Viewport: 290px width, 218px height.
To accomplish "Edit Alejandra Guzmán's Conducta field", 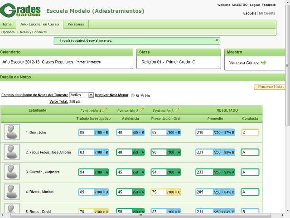I will point(250,172).
